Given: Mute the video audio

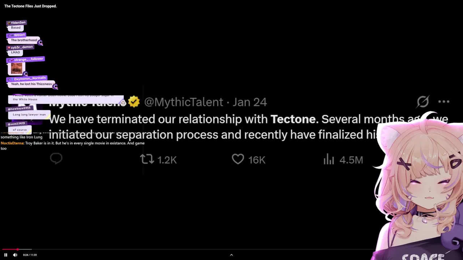Looking at the screenshot, I should [x=15, y=255].
